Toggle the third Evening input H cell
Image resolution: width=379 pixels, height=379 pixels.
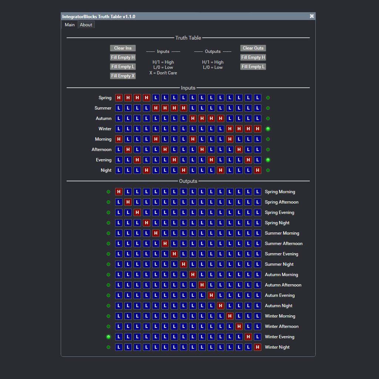(x=211, y=160)
